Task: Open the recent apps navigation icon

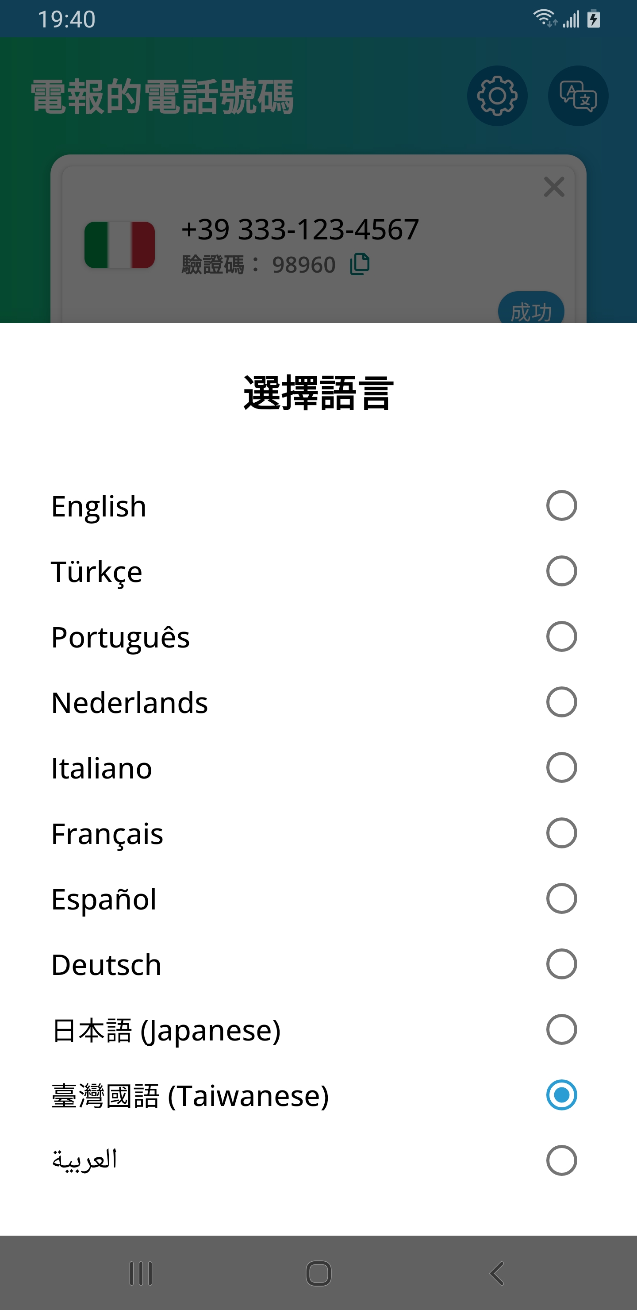Action: pyautogui.click(x=141, y=1273)
